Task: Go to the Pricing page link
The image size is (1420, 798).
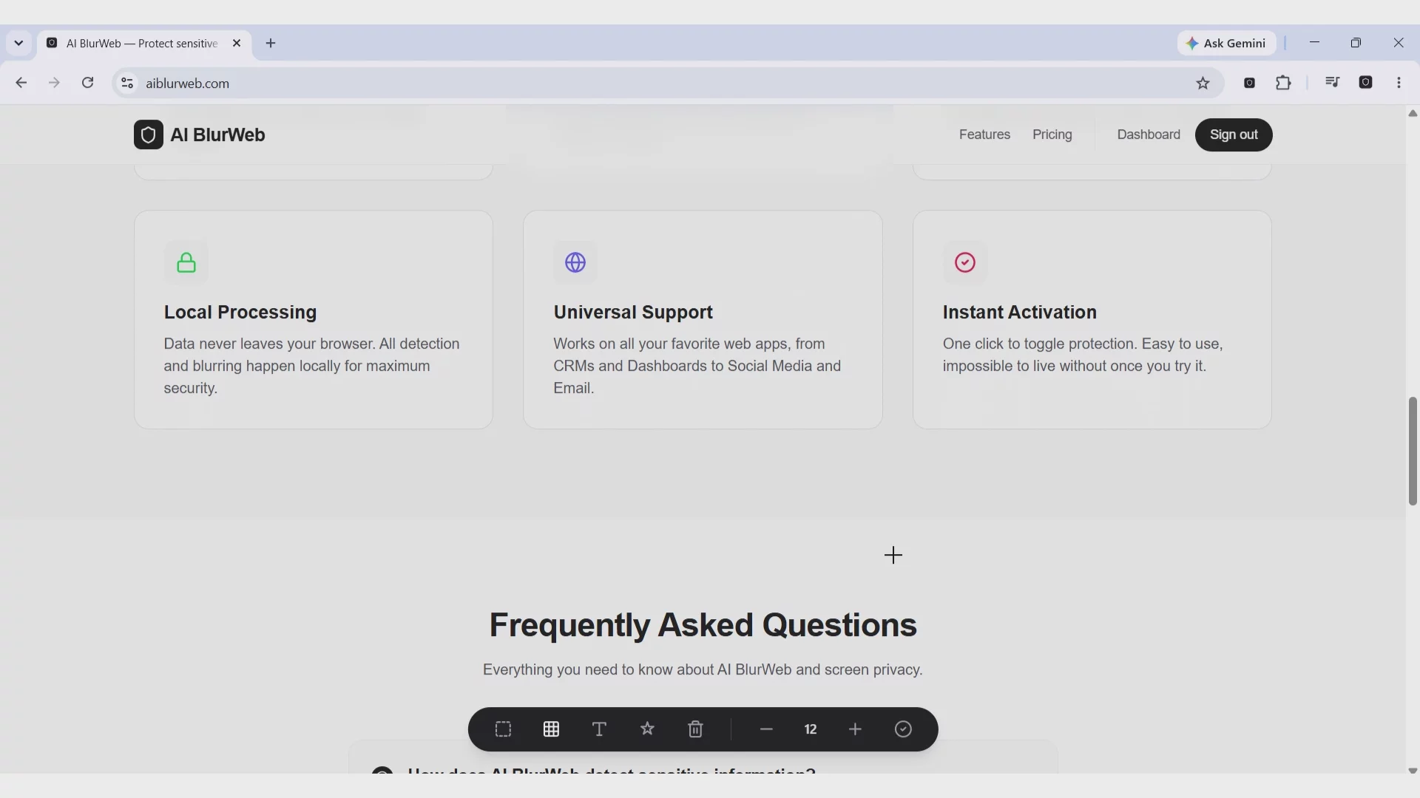Action: coord(1052,134)
